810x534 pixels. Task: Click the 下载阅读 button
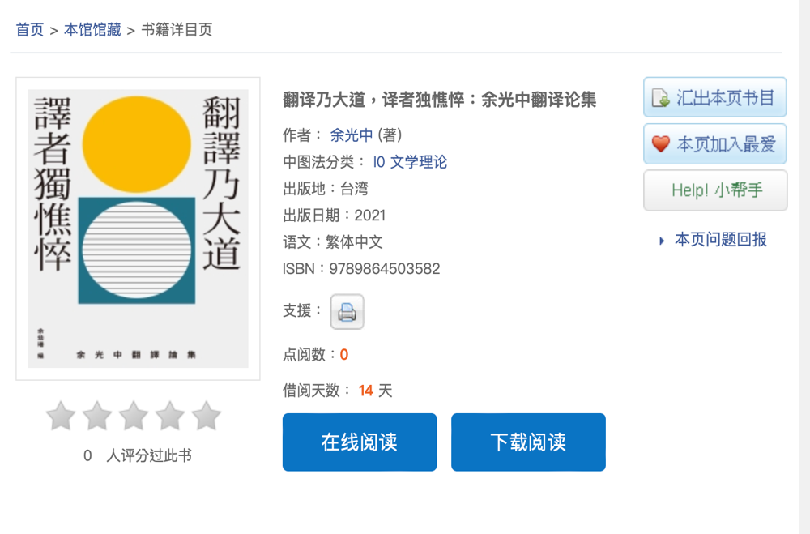coord(528,442)
